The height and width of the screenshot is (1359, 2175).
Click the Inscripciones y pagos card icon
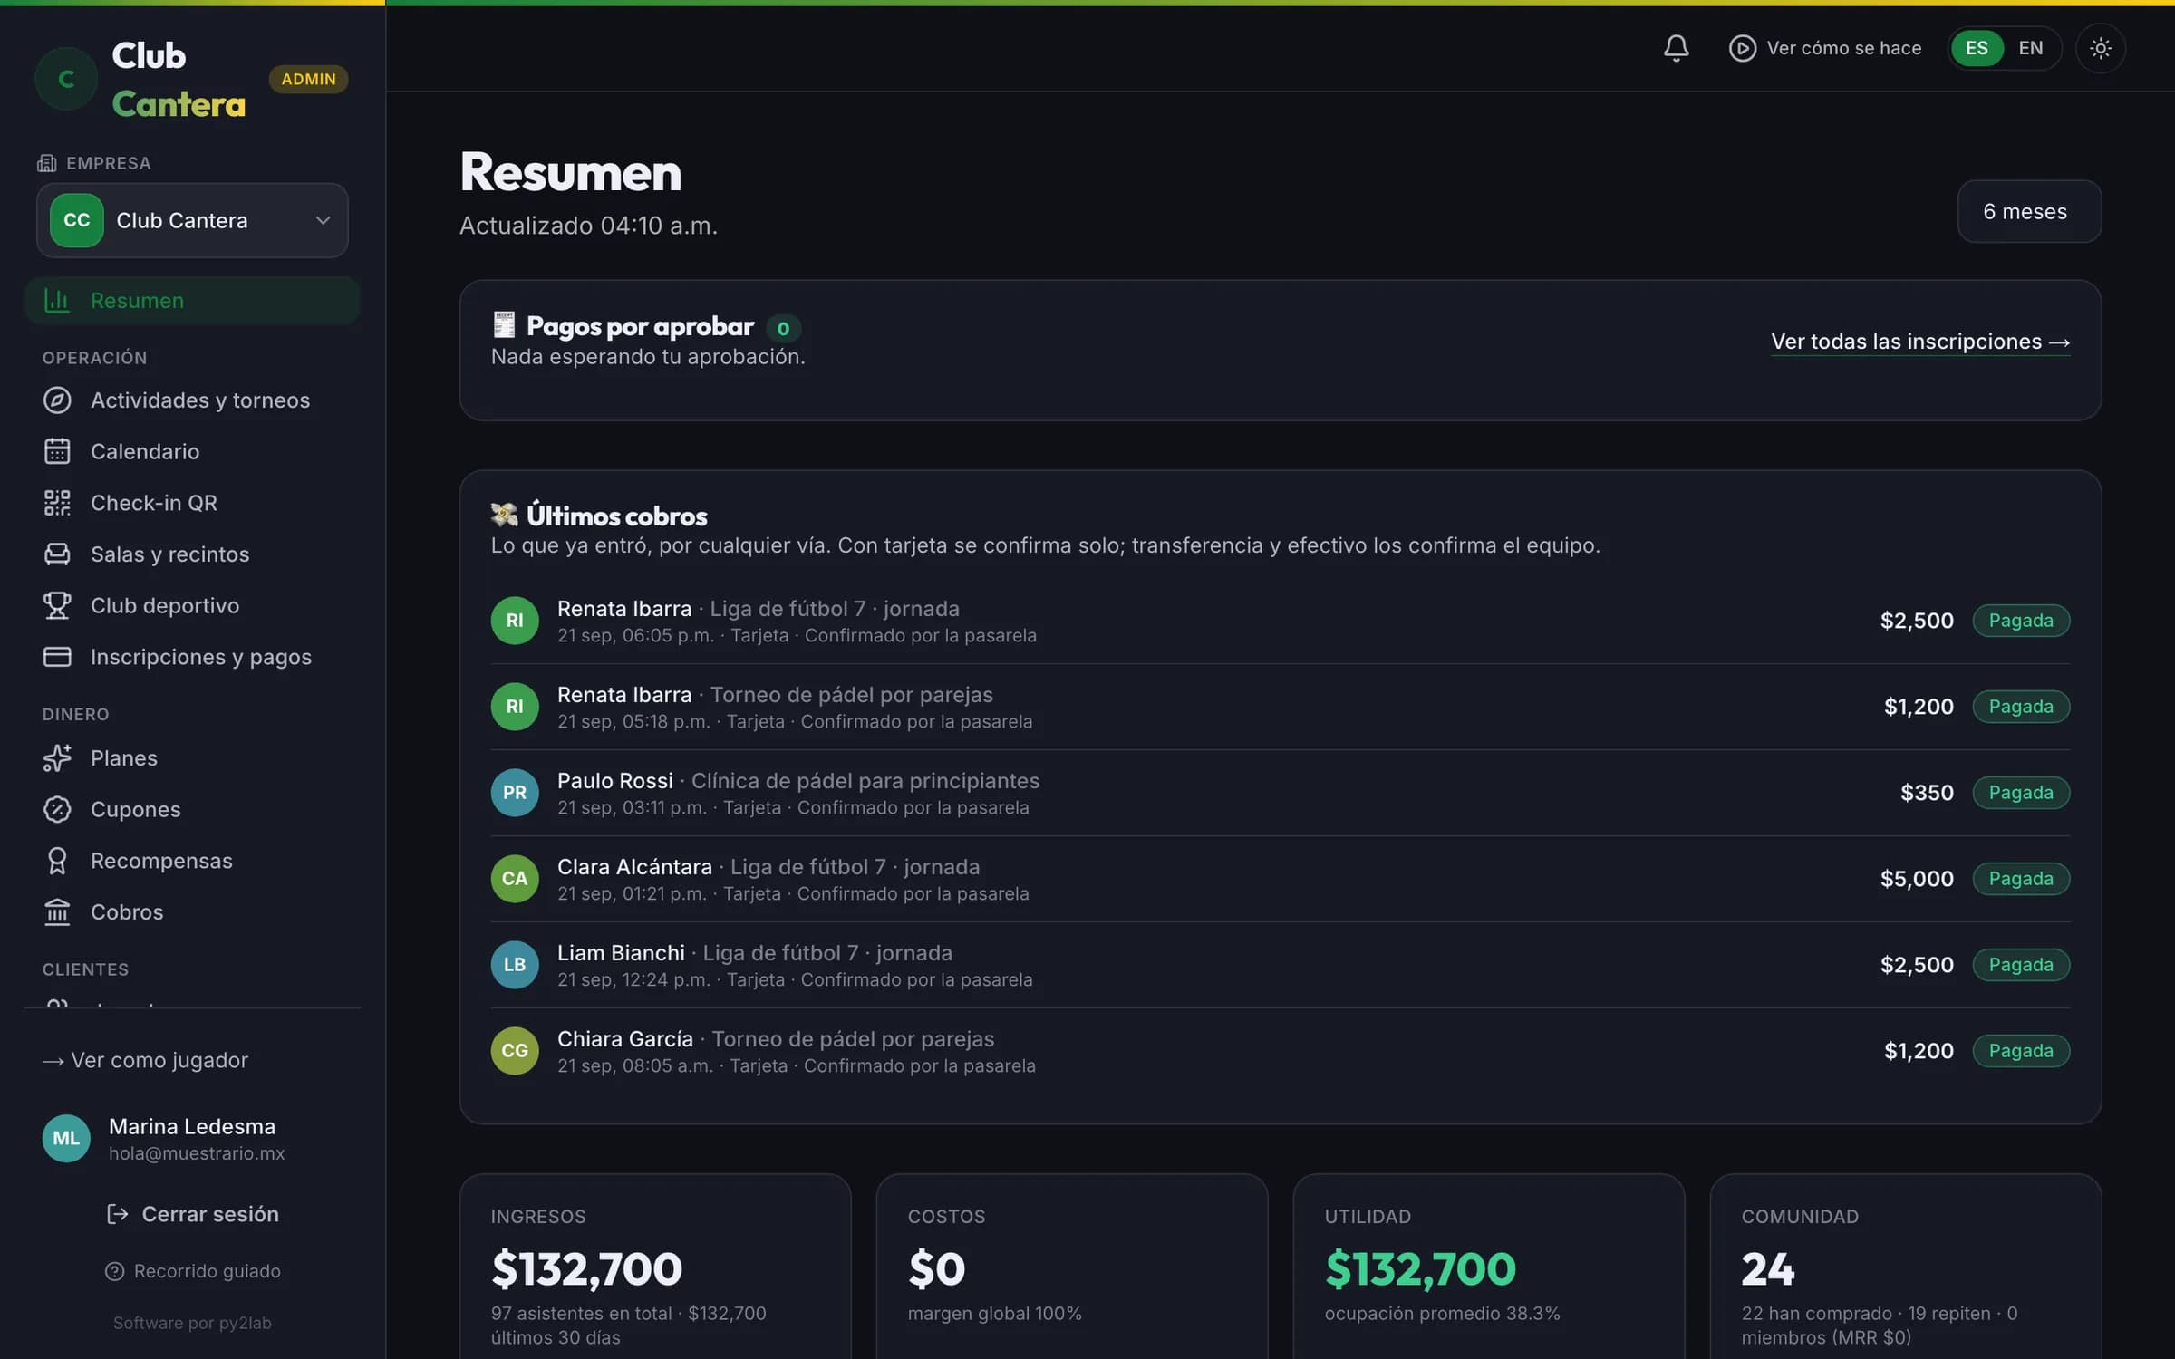[x=57, y=657]
